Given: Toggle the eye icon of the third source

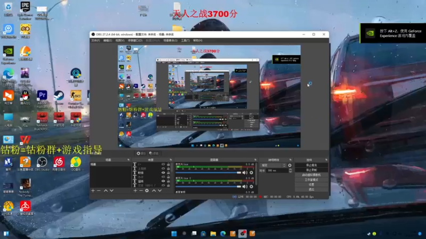Looking at the screenshot, I should click(x=163, y=173).
